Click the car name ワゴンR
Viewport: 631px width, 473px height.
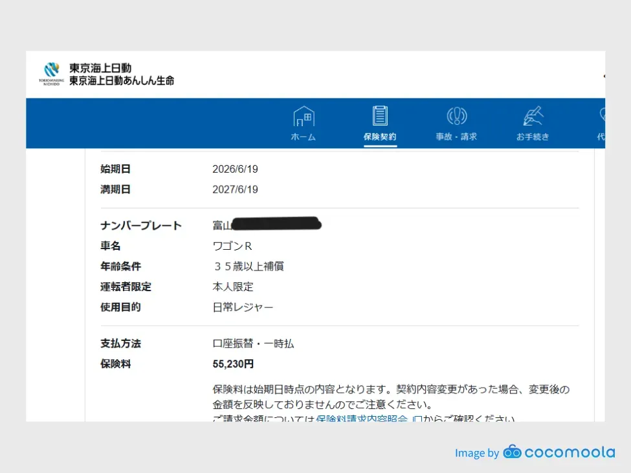coord(232,246)
